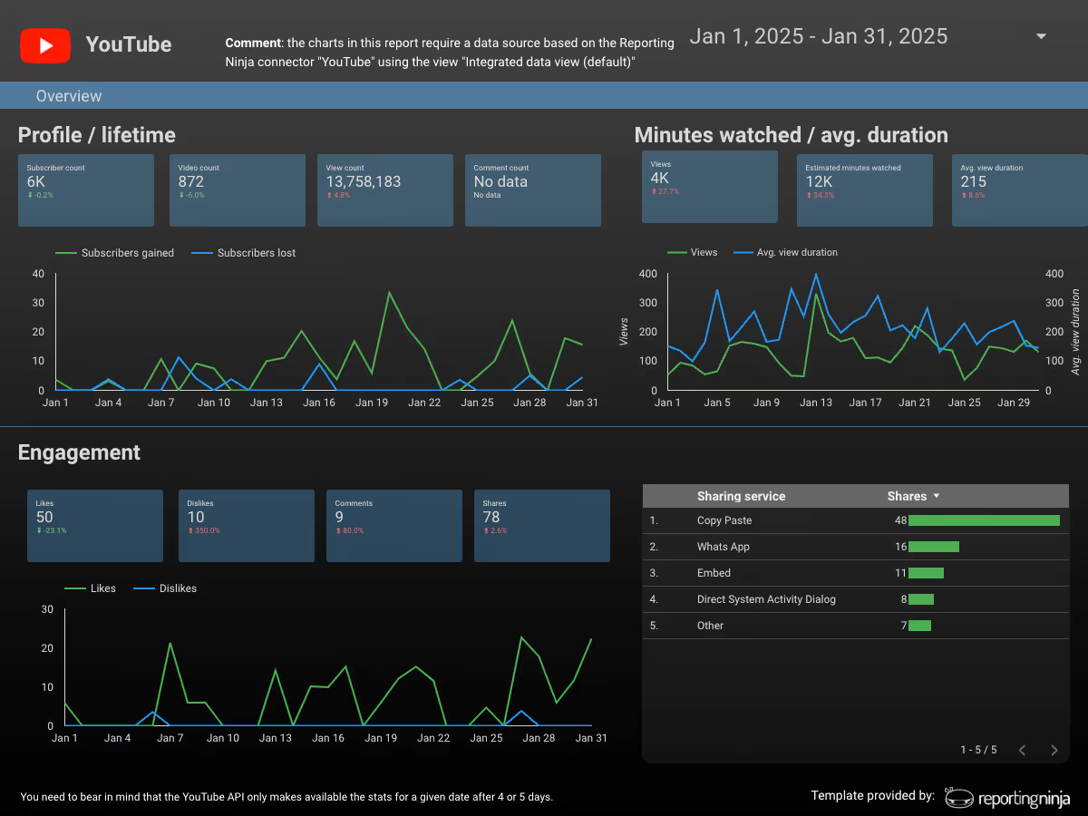1088x816 pixels.
Task: Click the Template provided by label
Action: 872,795
